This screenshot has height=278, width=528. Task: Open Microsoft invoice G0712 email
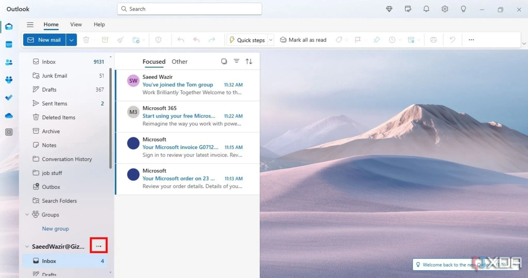coord(188,148)
